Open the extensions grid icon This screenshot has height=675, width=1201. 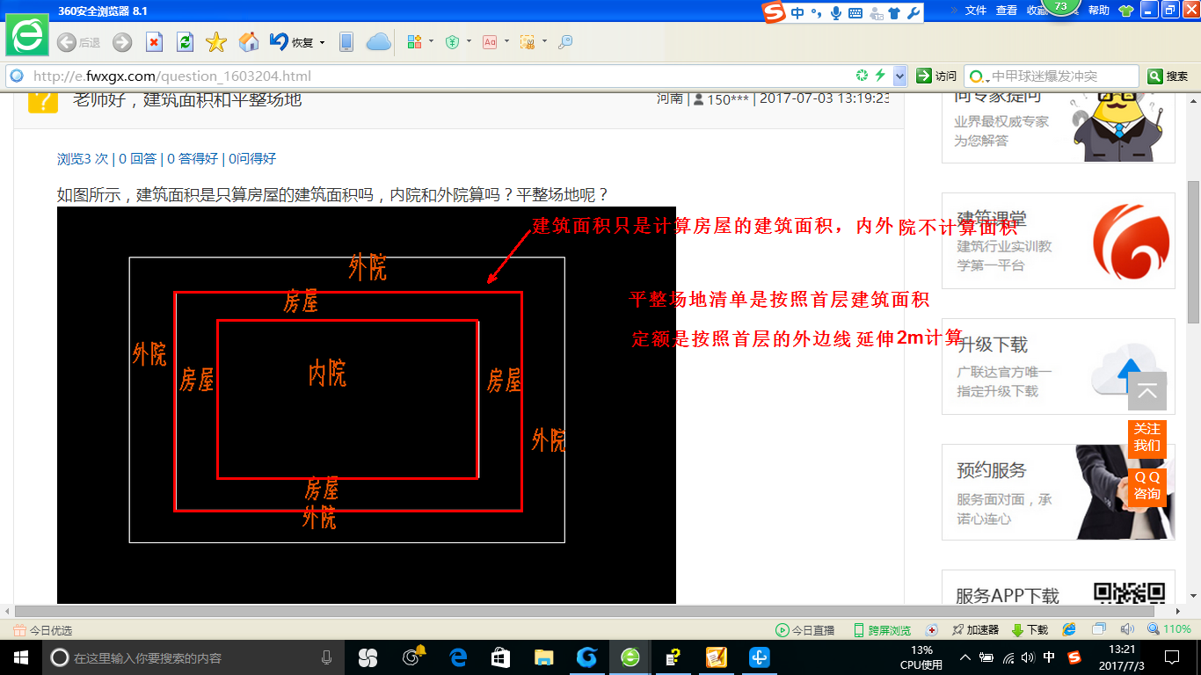click(415, 42)
